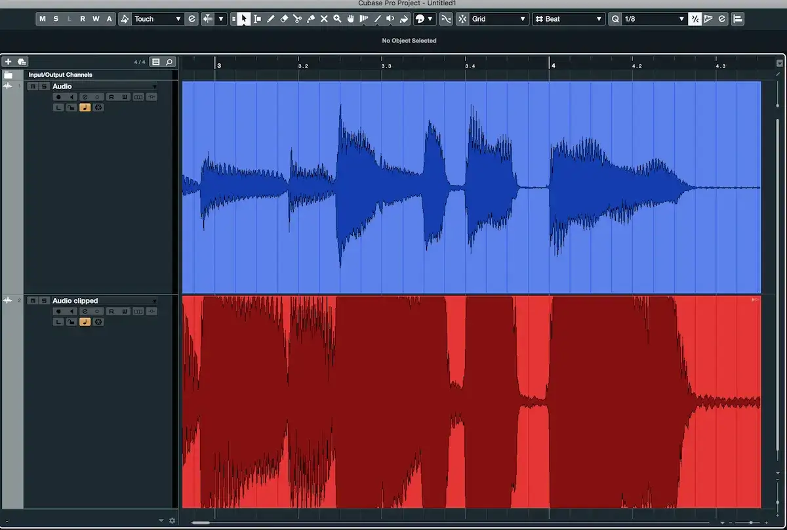Viewport: 787px width, 530px height.
Task: Click Input/Output Channels folder icon
Action: [x=8, y=75]
